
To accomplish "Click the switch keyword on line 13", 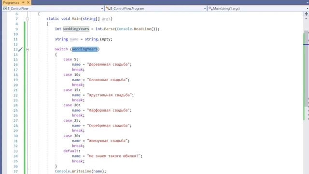I will [x=61, y=49].
